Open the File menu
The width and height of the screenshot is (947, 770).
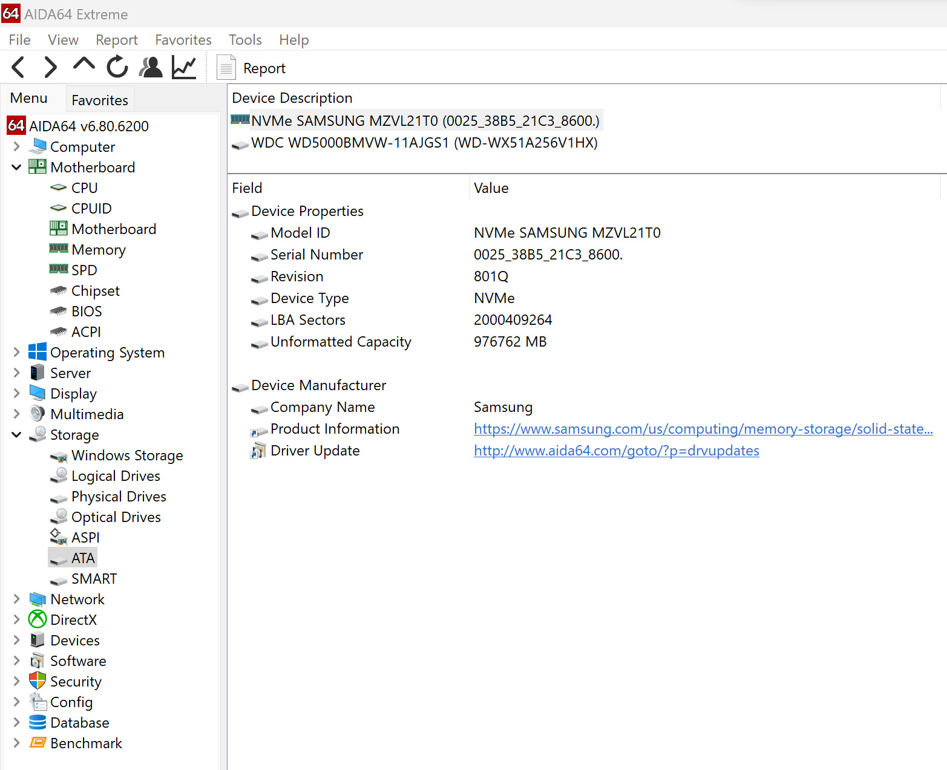[x=20, y=40]
